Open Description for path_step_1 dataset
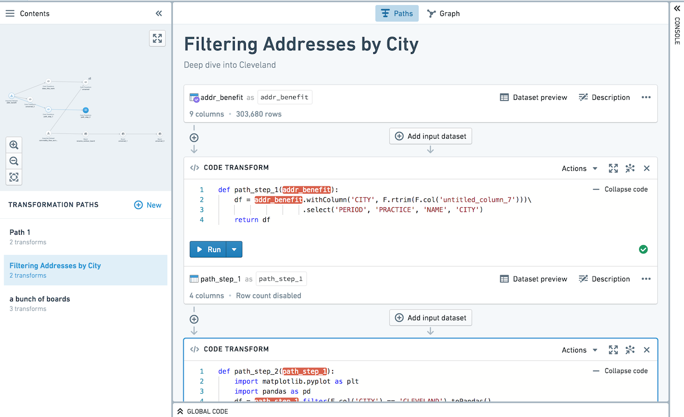Screen dimensions: 684x417 [604, 279]
